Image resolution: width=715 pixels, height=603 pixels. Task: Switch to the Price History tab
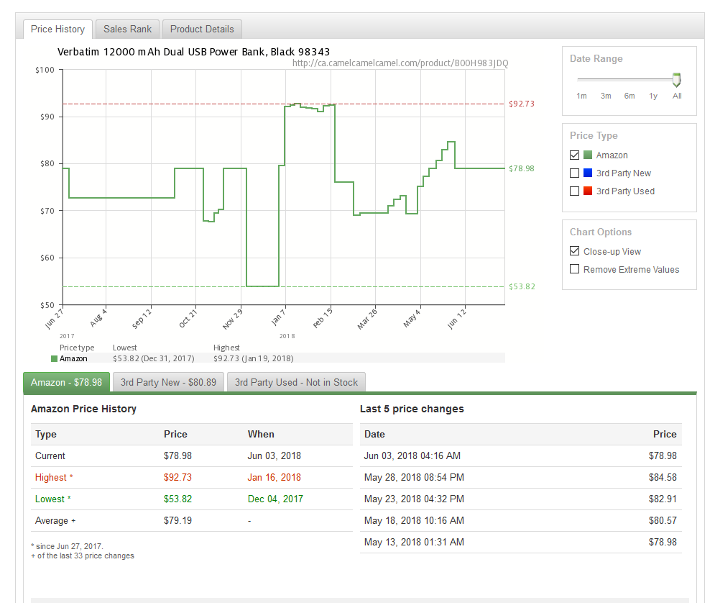tap(58, 30)
